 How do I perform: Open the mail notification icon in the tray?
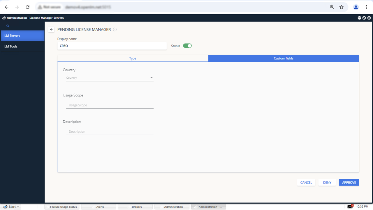pos(350,207)
